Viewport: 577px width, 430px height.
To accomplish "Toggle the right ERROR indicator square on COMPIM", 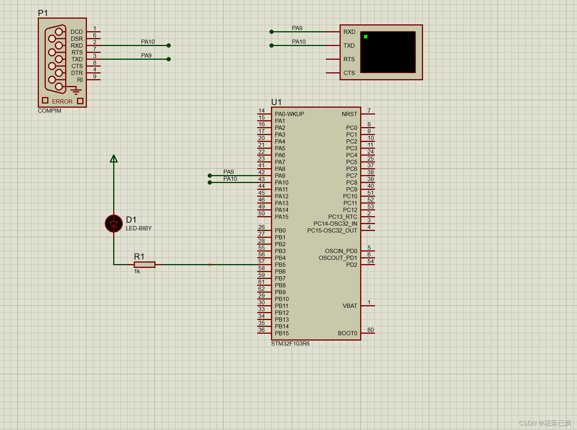I will (80, 100).
